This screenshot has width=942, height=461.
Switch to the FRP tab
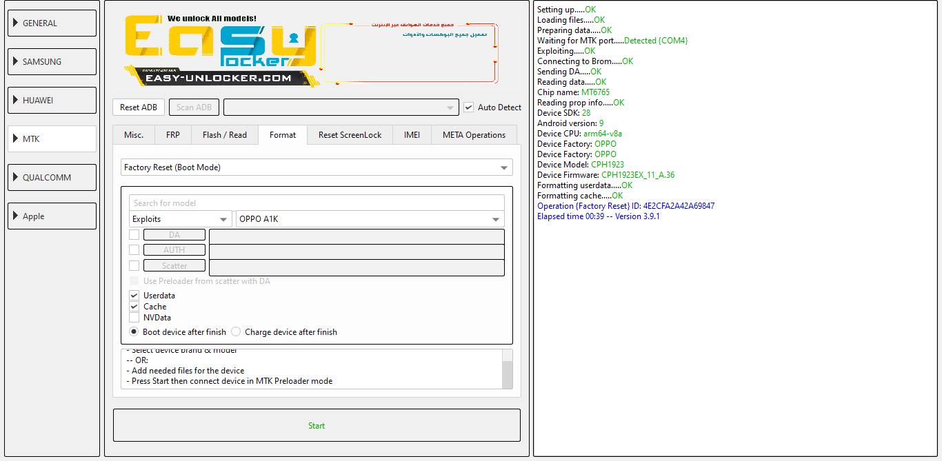pos(173,135)
